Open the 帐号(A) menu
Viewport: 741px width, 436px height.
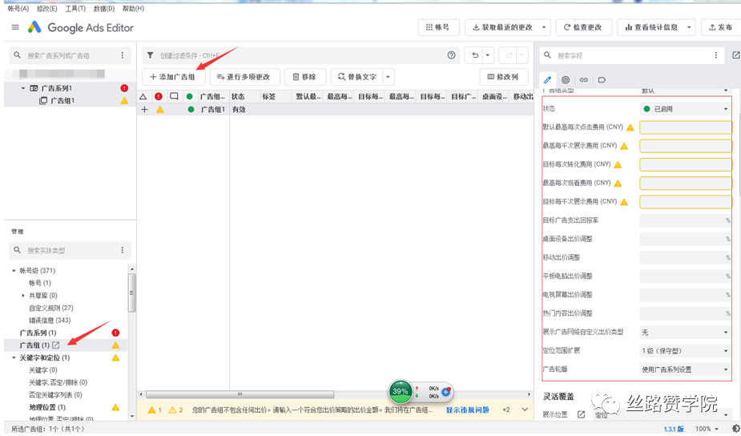pos(18,9)
